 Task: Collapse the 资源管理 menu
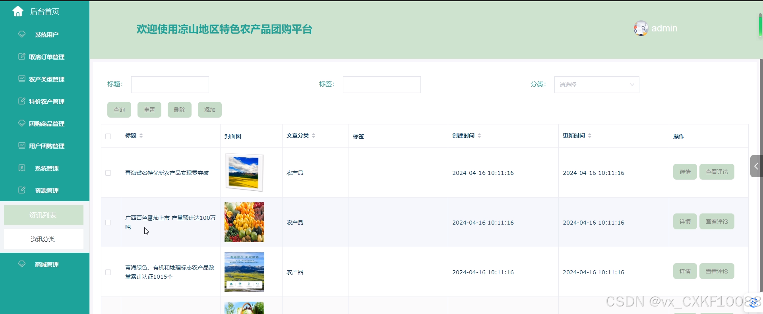[45, 190]
